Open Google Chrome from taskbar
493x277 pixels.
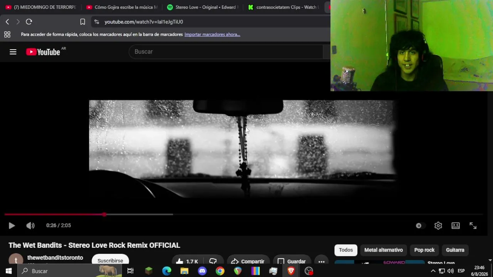click(x=220, y=271)
